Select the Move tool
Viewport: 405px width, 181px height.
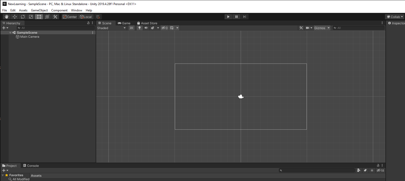point(15,17)
